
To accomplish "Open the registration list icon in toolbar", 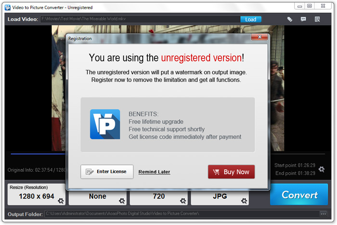I will [317, 19].
